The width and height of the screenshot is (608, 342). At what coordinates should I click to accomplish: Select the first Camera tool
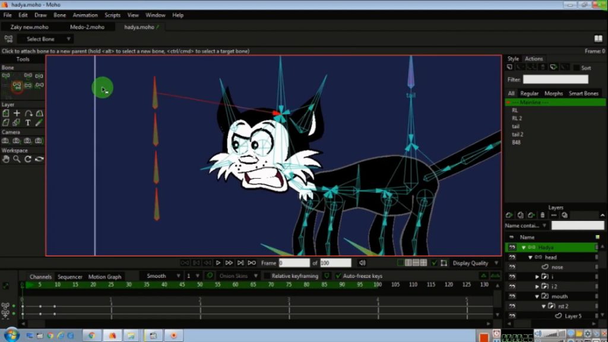click(x=5, y=141)
